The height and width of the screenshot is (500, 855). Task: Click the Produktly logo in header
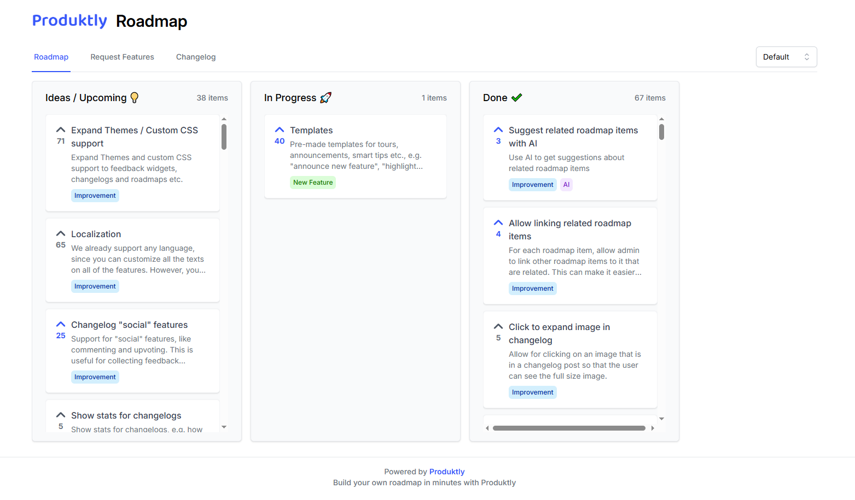[x=69, y=21]
